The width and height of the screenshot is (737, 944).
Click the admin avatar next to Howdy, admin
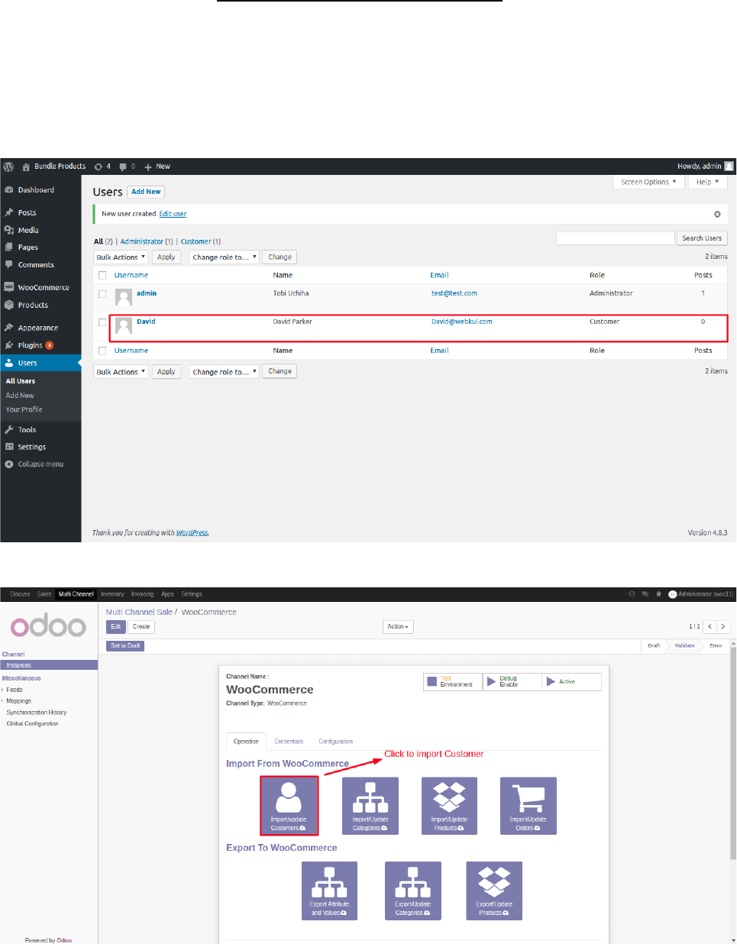point(729,166)
